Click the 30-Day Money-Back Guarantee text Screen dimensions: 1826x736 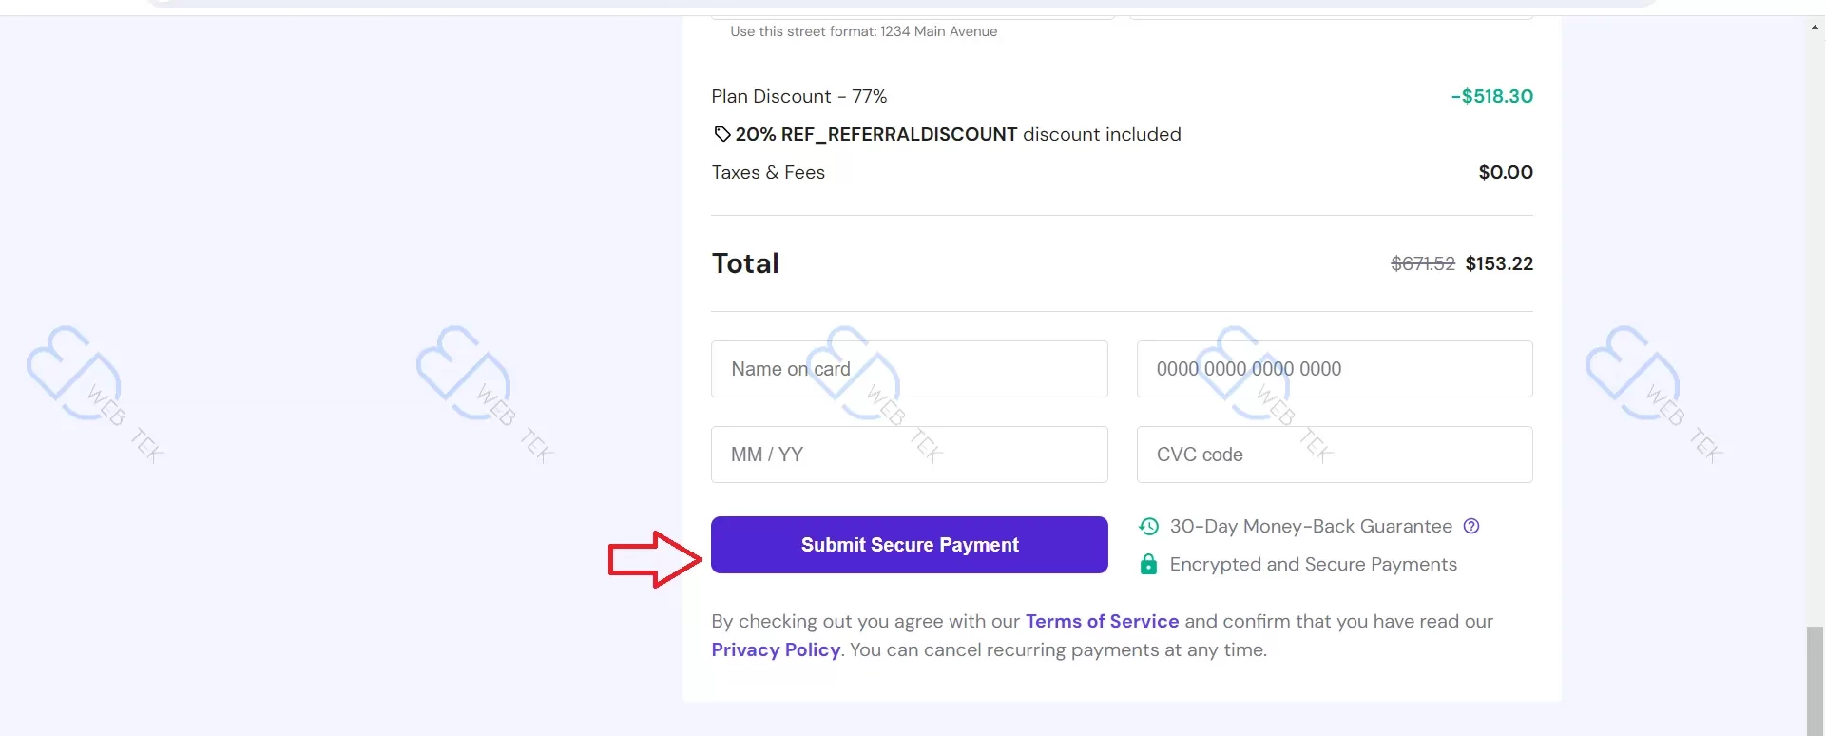pos(1311,526)
